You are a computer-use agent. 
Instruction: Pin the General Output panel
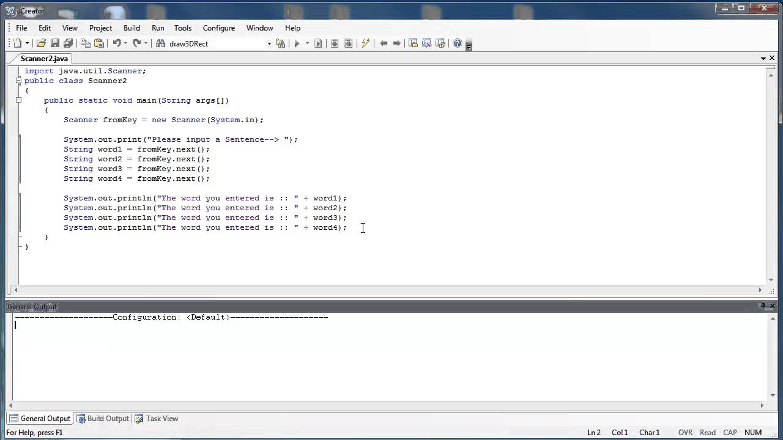(763, 306)
